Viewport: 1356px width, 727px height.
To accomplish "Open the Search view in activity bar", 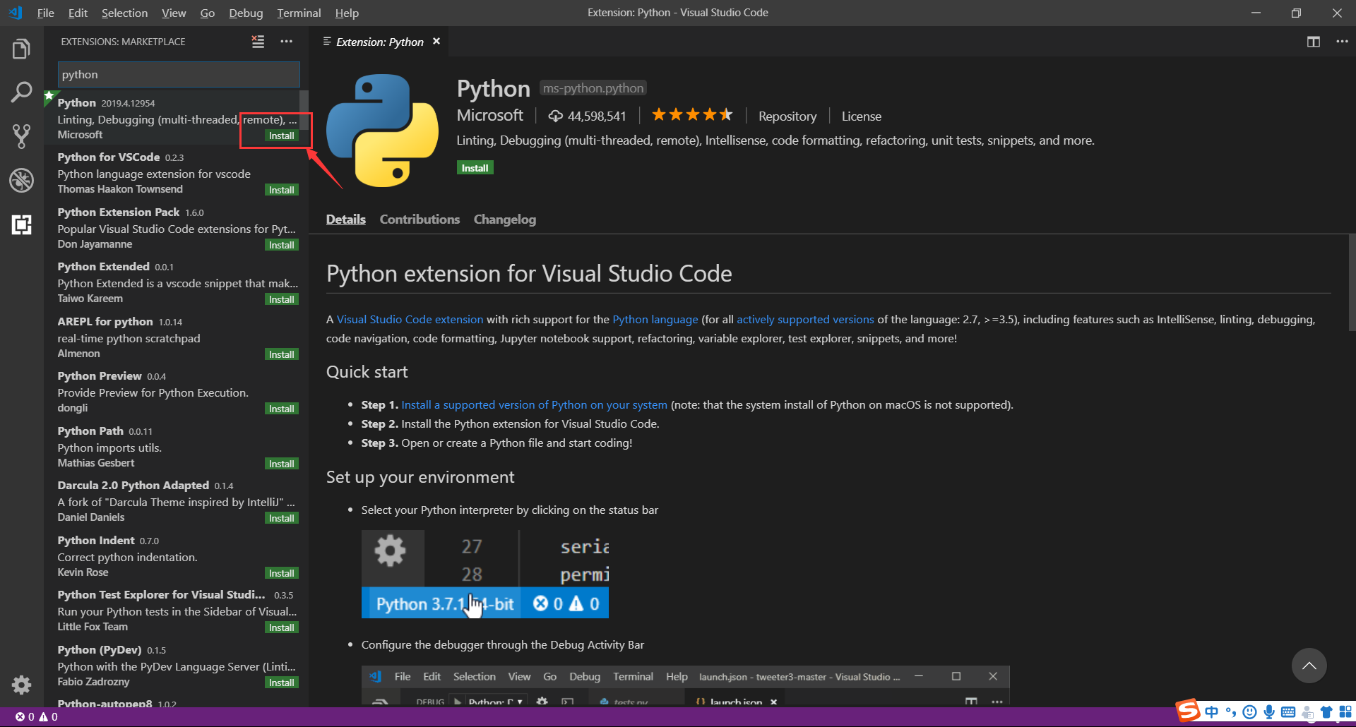I will 21,92.
